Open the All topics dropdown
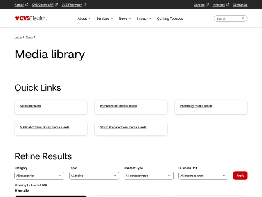Viewport: 262px width, 197px height. pos(94,176)
